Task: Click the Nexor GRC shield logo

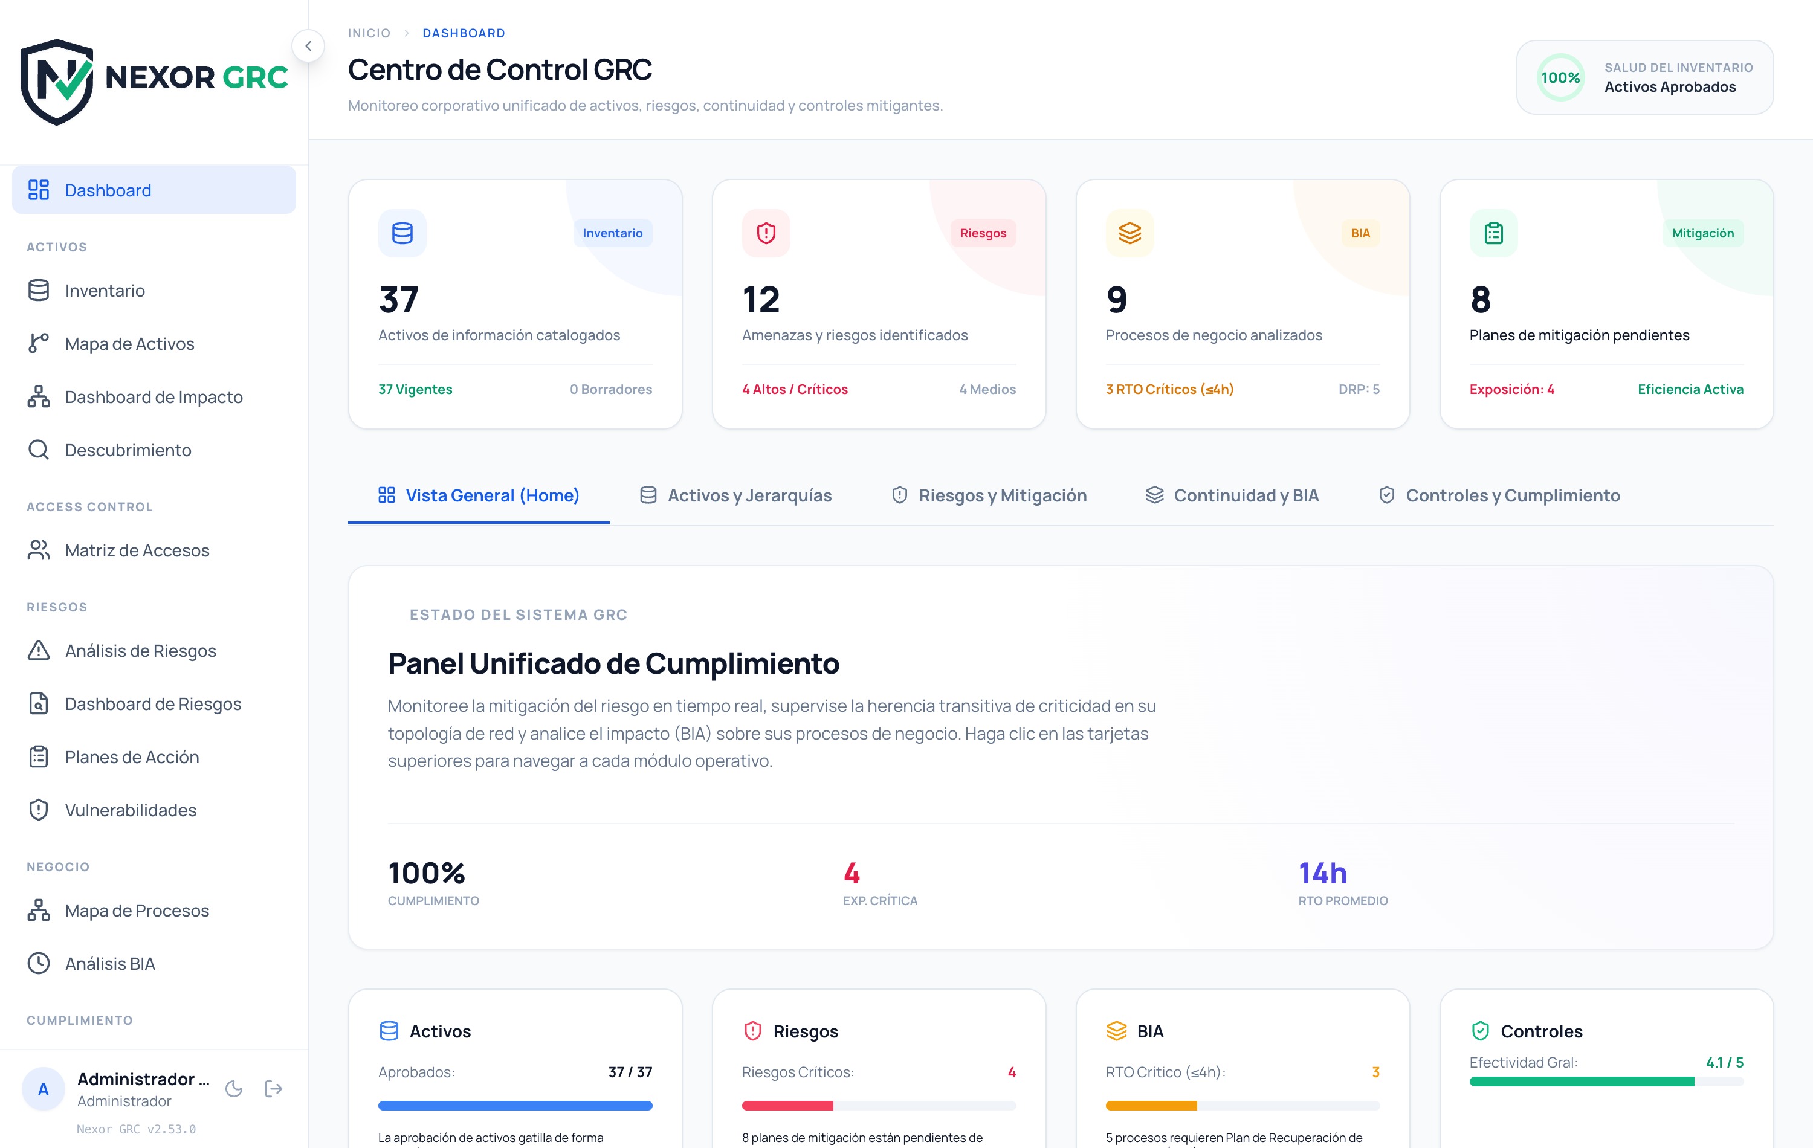Action: tap(56, 82)
